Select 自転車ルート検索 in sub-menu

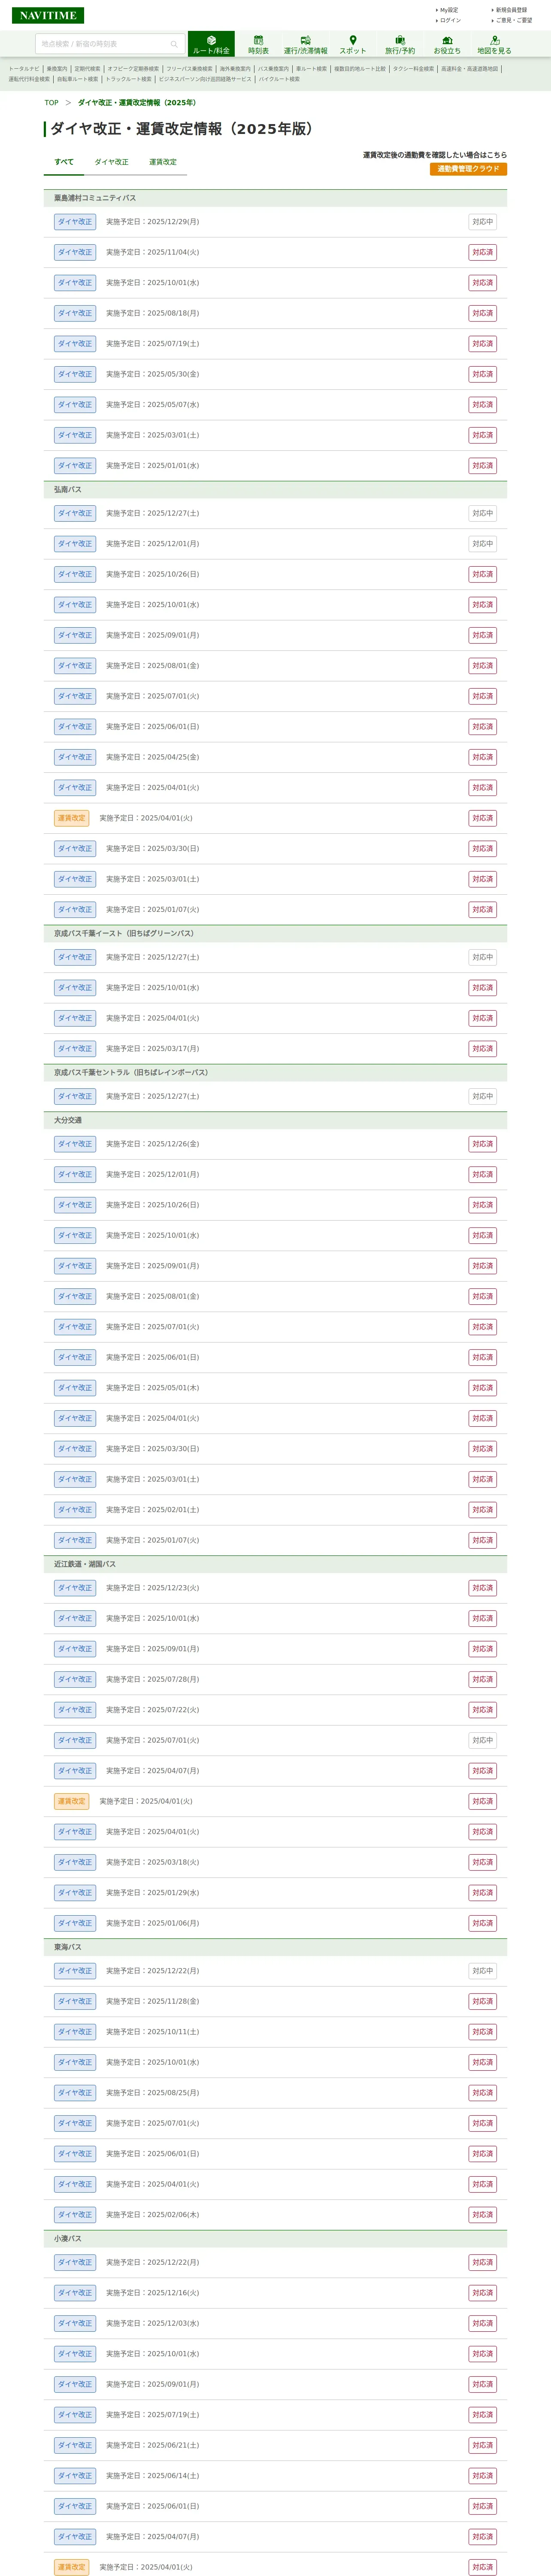pos(77,79)
